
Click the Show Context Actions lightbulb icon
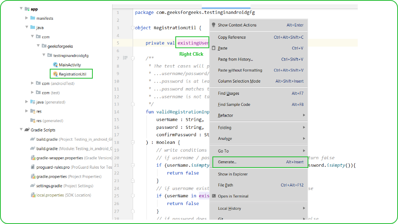pos(214,25)
